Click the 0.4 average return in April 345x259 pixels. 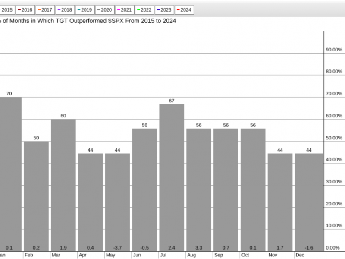tap(91, 248)
